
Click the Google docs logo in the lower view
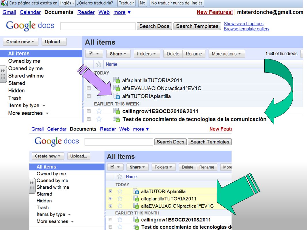tap(56, 141)
